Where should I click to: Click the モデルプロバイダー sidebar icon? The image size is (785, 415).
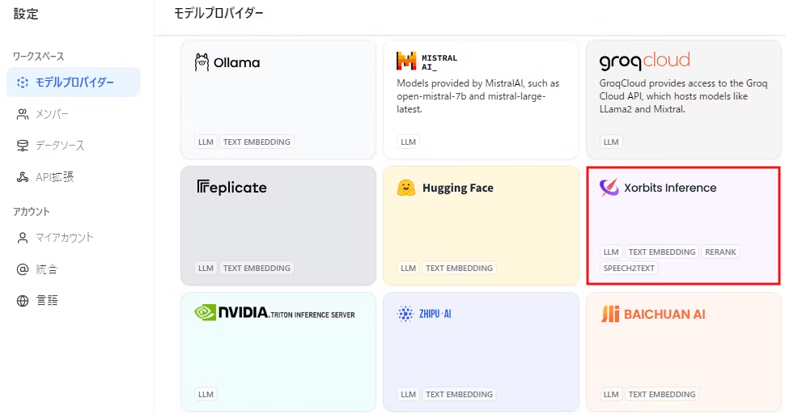coord(23,83)
